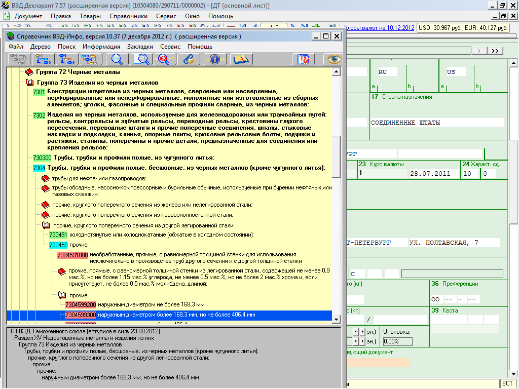The image size is (519, 389).
Task: Click the greyed-out tree navigation toolbar icon
Action: pos(19,60)
